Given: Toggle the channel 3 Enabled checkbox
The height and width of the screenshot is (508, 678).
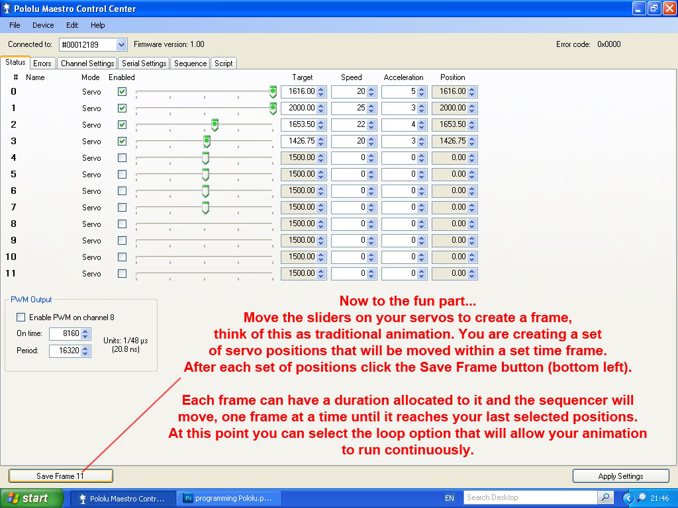Looking at the screenshot, I should point(122,142).
